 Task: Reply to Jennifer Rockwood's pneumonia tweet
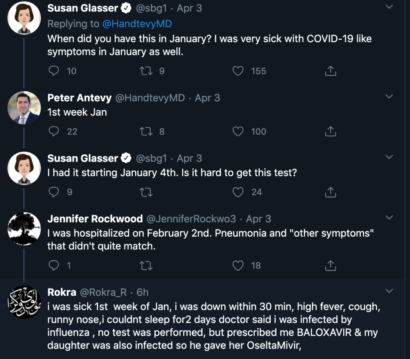(54, 265)
